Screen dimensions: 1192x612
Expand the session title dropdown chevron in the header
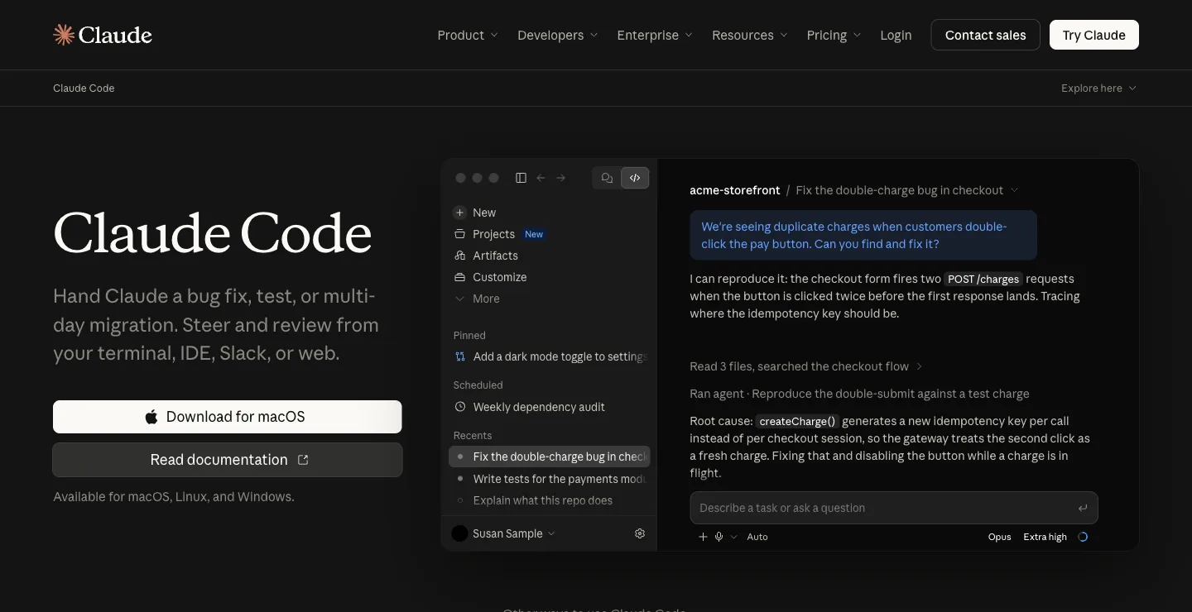click(1014, 190)
